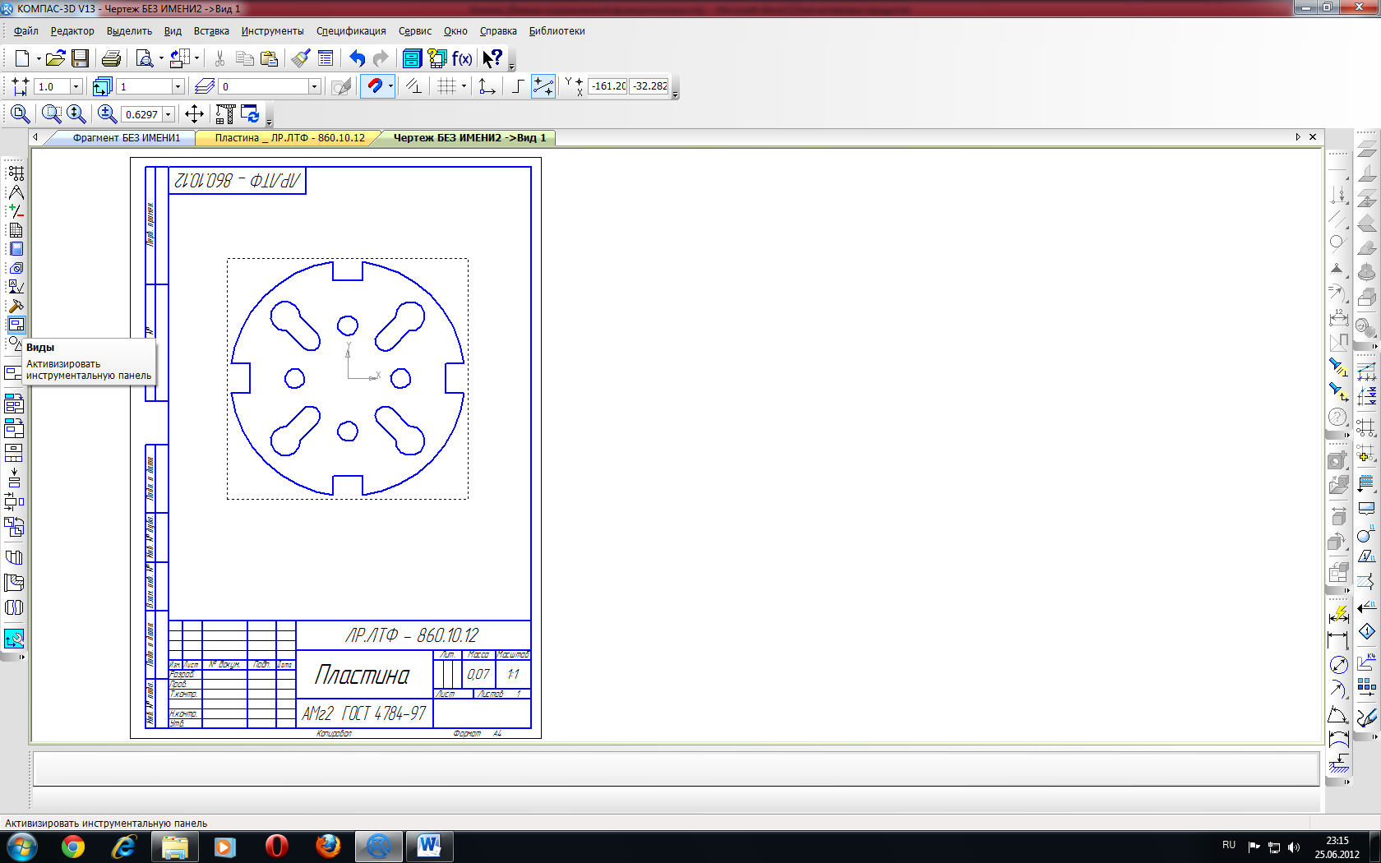Open the Файл menu

pyautogui.click(x=26, y=31)
